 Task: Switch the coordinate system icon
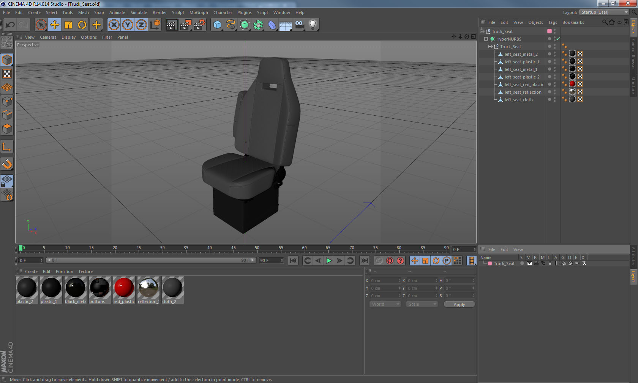coord(155,25)
